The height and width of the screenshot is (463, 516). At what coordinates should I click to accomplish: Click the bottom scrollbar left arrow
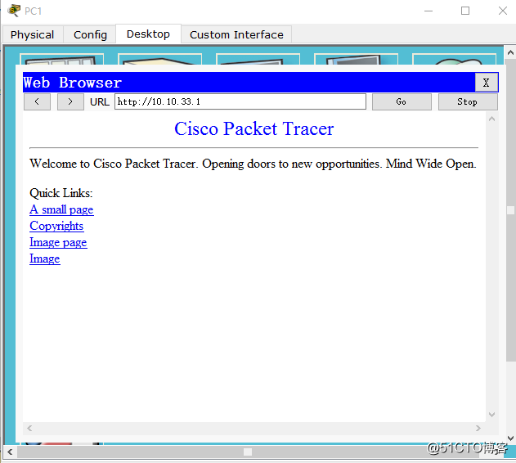pos(10,452)
